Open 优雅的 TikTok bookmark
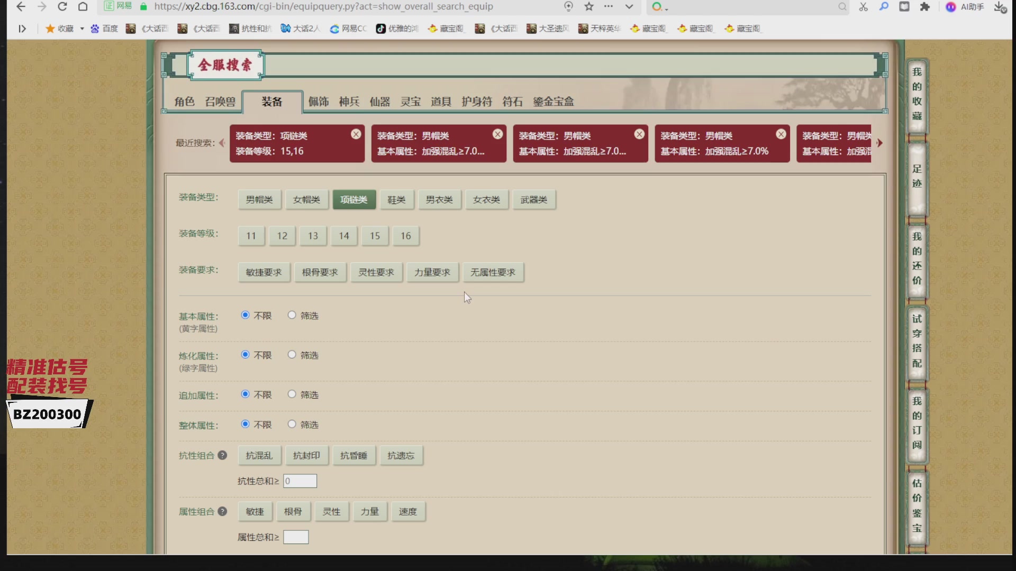Image resolution: width=1016 pixels, height=571 pixels. click(x=397, y=29)
